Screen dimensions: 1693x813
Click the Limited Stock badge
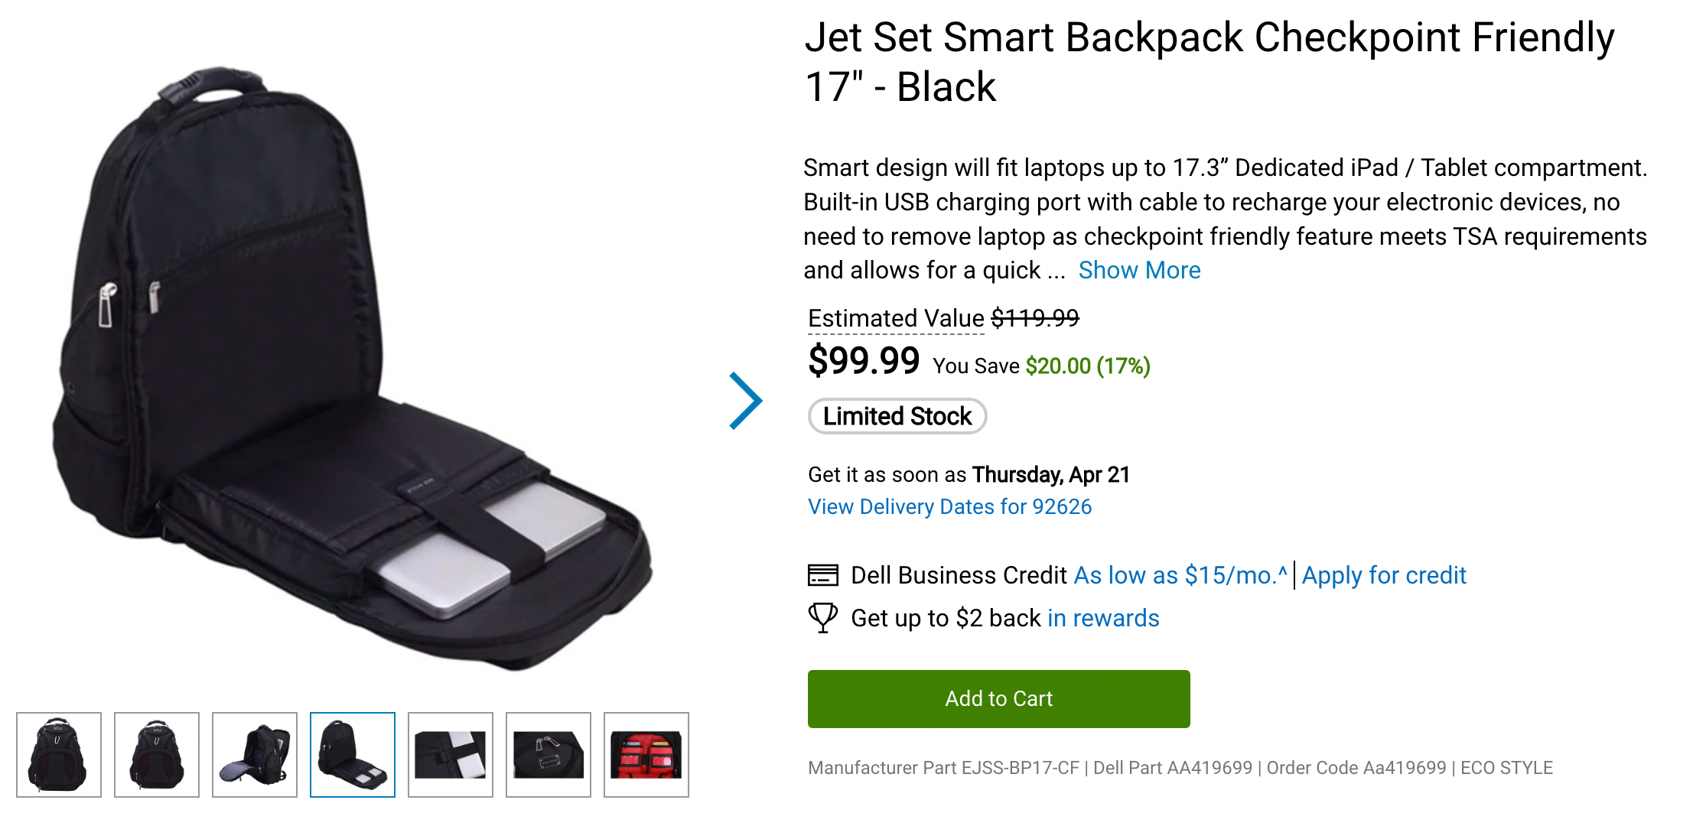click(x=897, y=416)
